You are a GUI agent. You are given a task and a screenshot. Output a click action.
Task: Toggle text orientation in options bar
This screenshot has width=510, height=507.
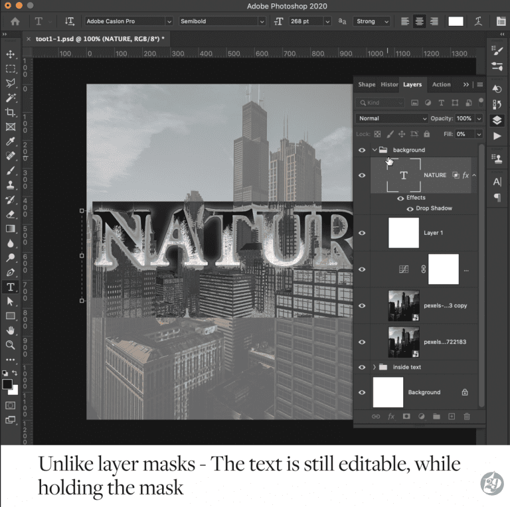tap(69, 21)
